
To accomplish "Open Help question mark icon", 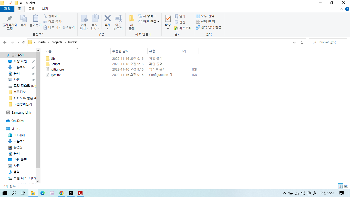I will (347, 9).
